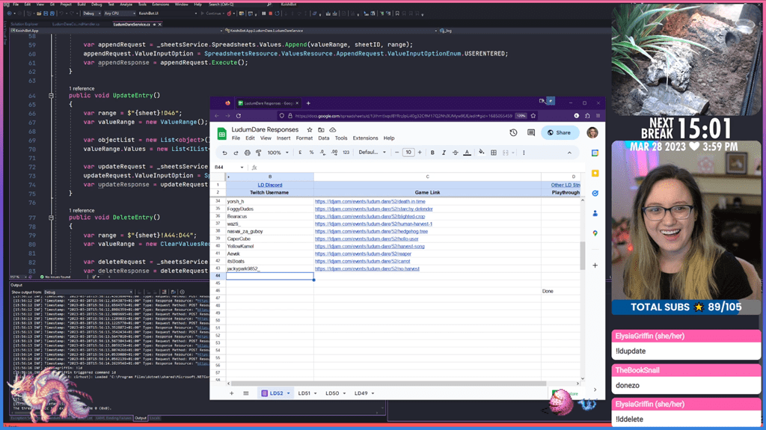766x430 pixels.
Task: Open the hedgehog-tree game link
Action: click(371, 232)
